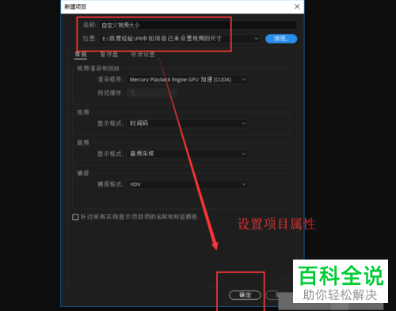Open the 捕捉格式 HDV dropdown
Viewport: 396px width, 311px height.
(187, 184)
